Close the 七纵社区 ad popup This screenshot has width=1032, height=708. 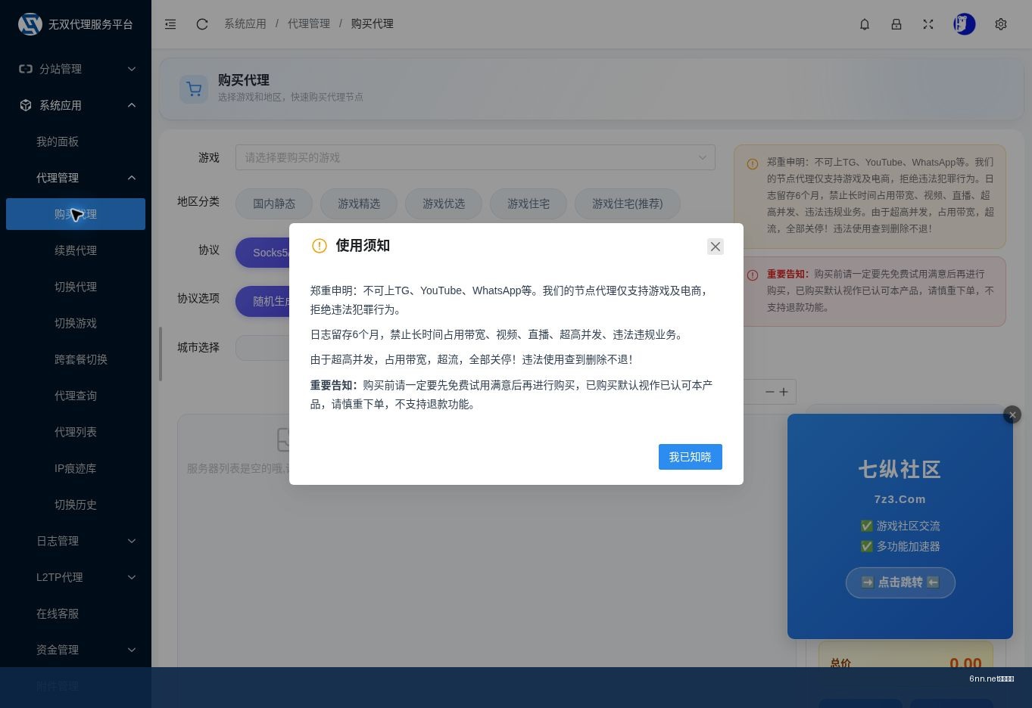tap(1012, 415)
